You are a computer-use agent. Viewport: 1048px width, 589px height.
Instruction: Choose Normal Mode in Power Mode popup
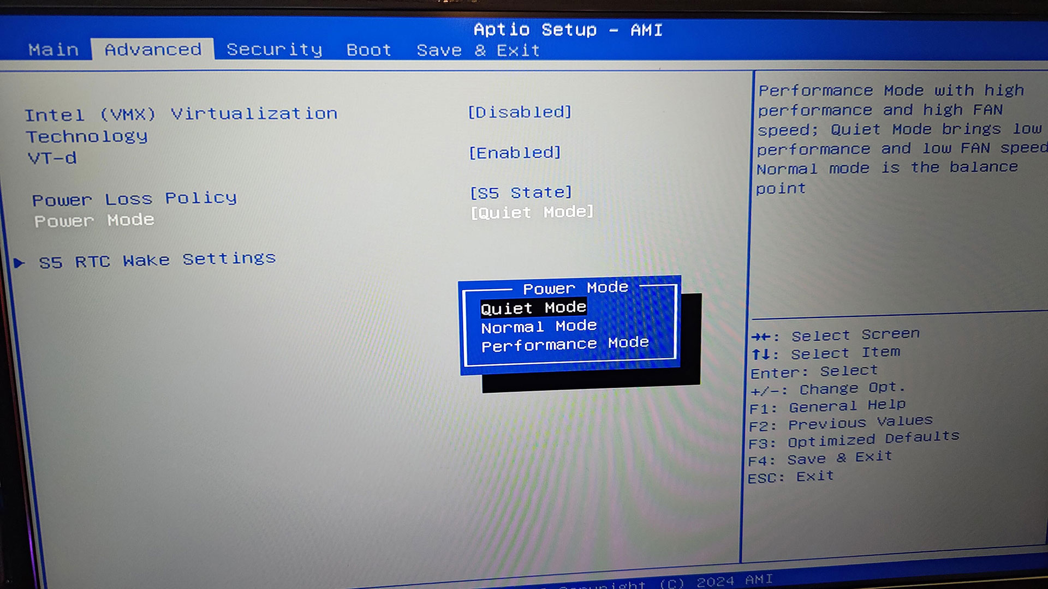(x=539, y=327)
